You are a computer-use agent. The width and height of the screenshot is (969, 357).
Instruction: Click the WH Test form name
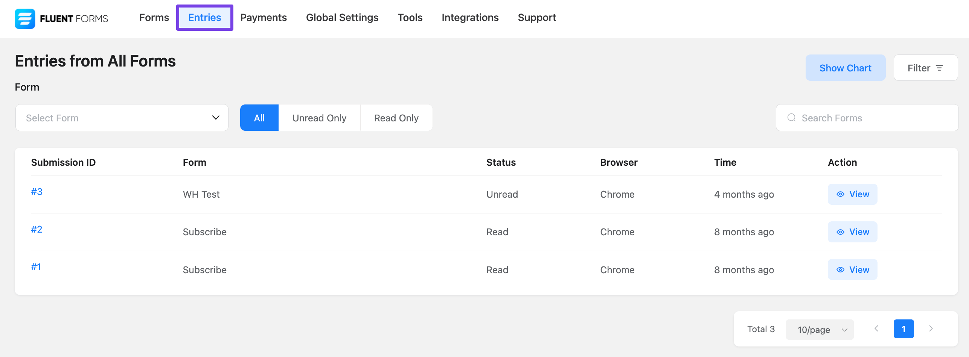tap(201, 194)
